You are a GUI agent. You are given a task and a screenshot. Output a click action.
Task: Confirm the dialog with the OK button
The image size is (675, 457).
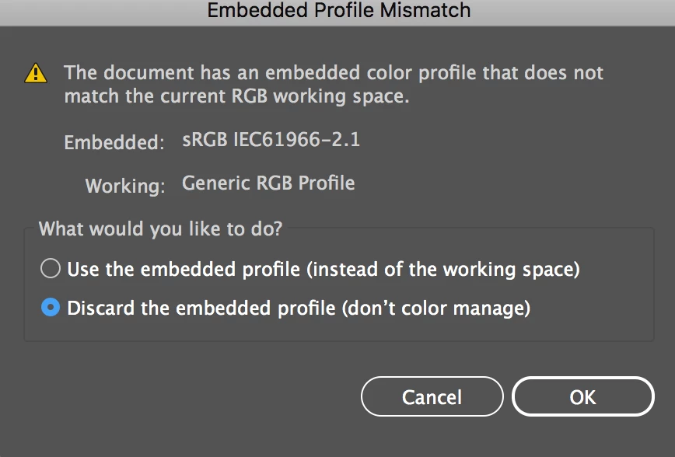point(583,396)
